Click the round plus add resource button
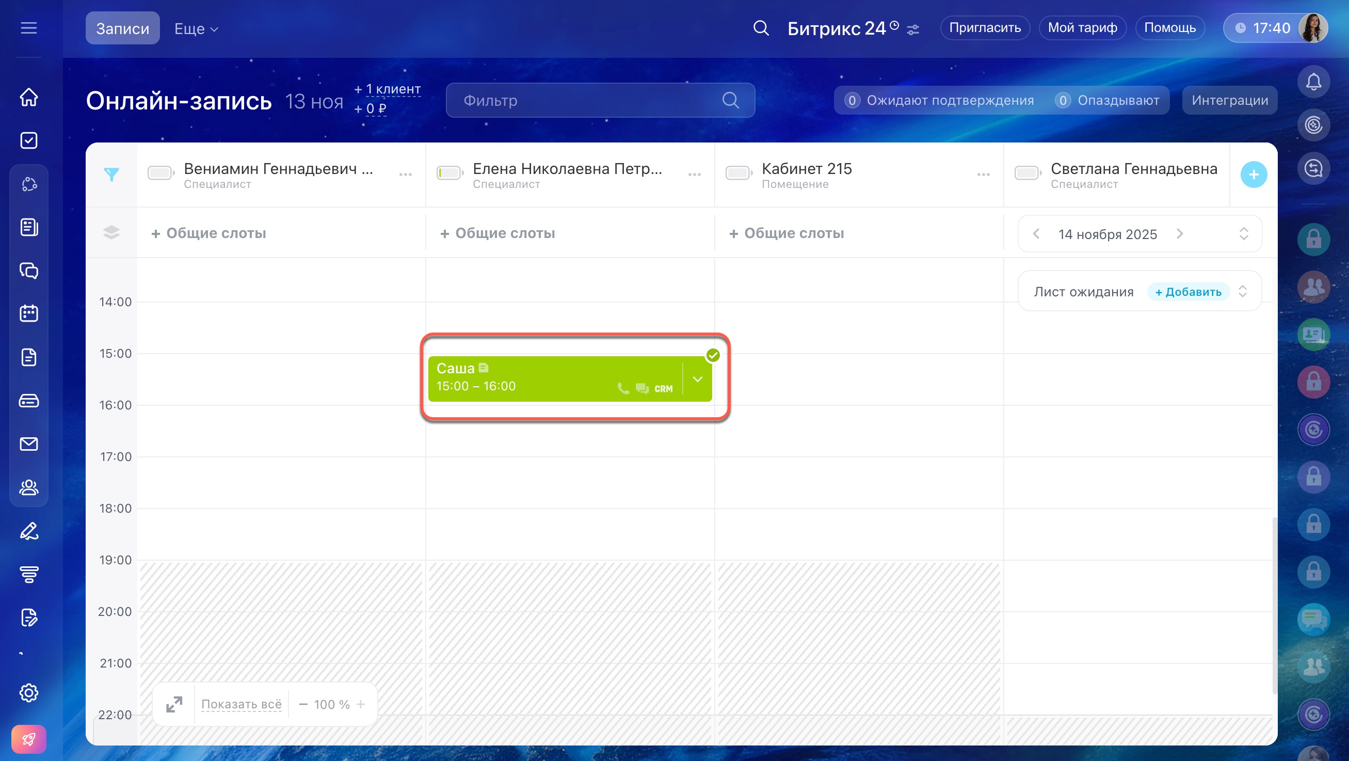Image resolution: width=1349 pixels, height=761 pixels. pos(1253,175)
